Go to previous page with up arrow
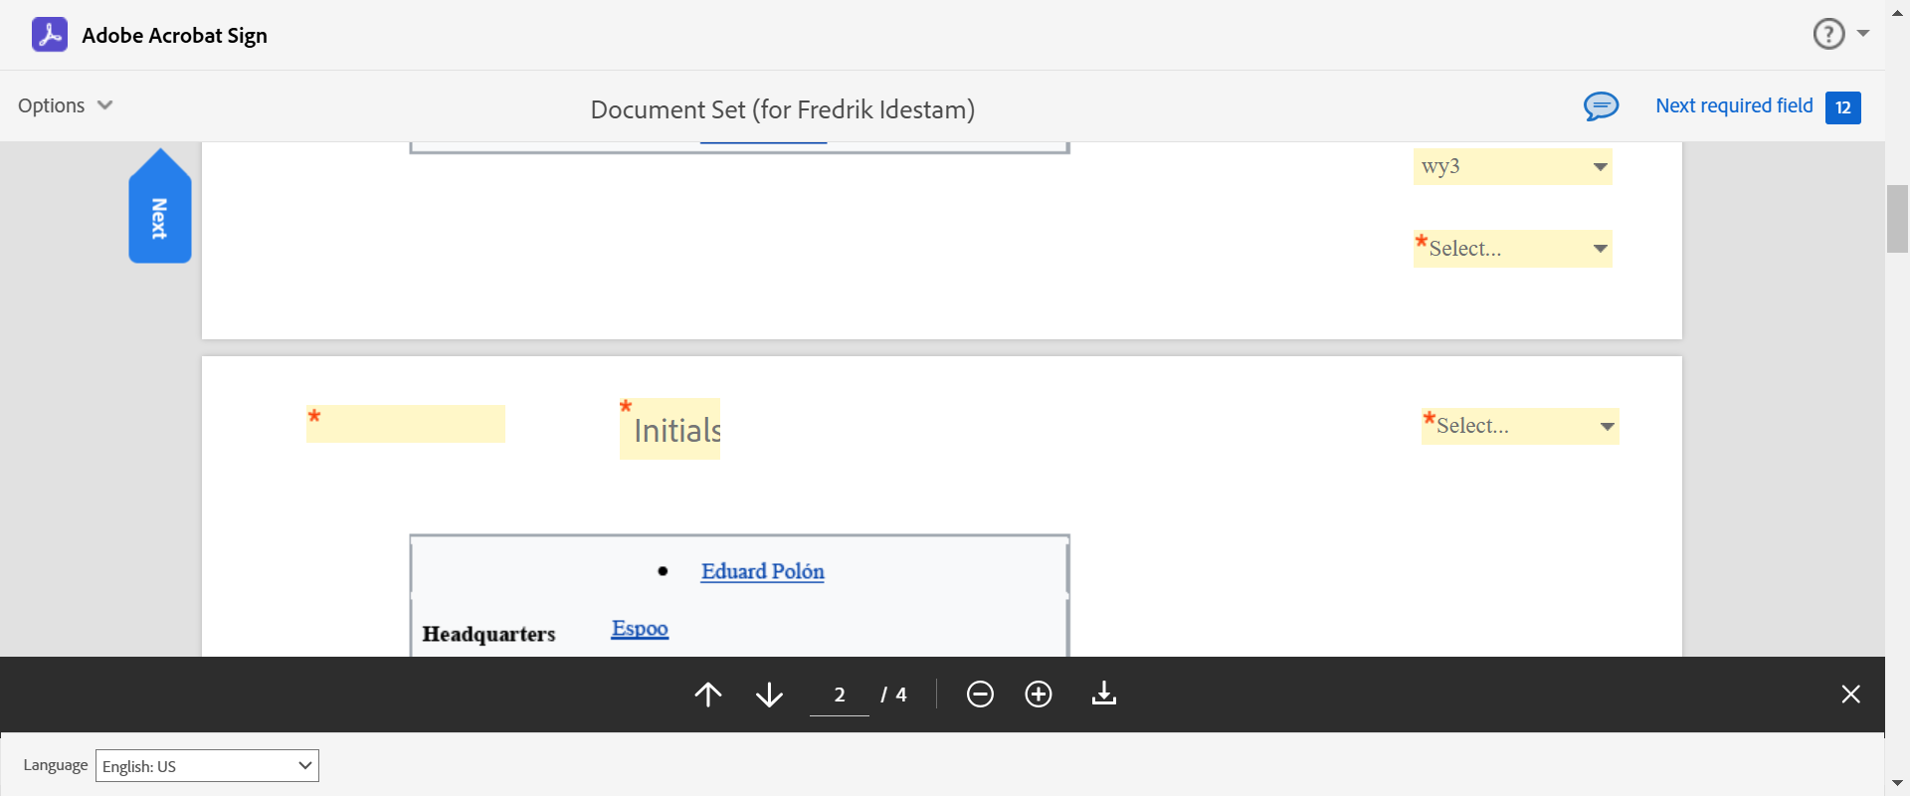Image resolution: width=1910 pixels, height=796 pixels. [x=708, y=695]
